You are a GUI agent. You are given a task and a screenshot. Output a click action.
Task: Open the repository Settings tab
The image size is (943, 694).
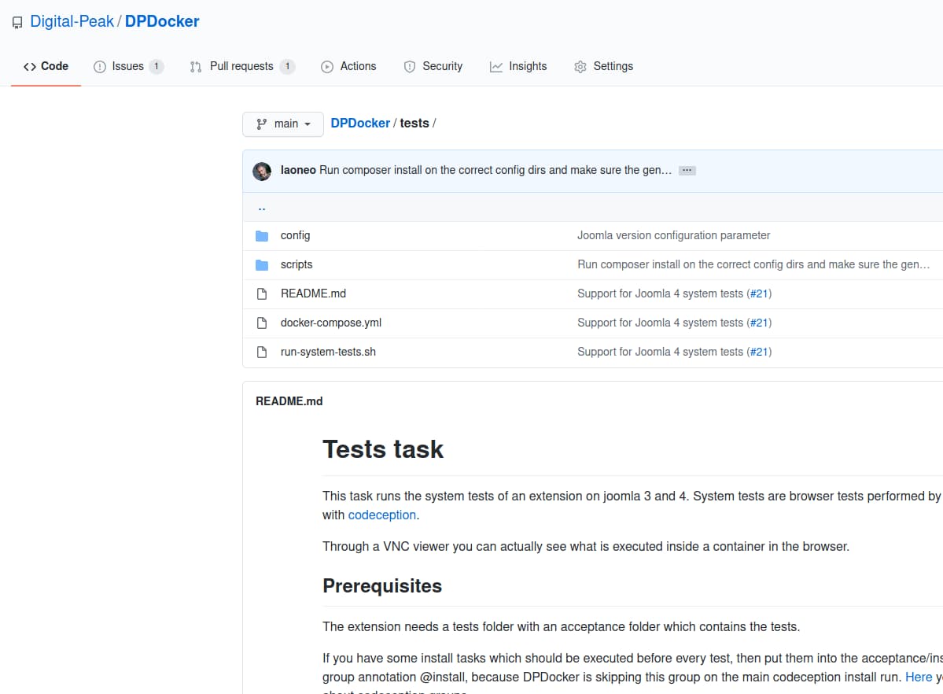coord(603,67)
